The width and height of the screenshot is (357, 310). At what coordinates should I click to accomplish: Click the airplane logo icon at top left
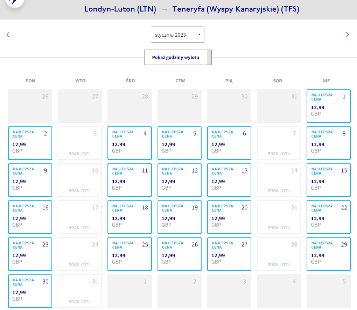coord(15,2)
